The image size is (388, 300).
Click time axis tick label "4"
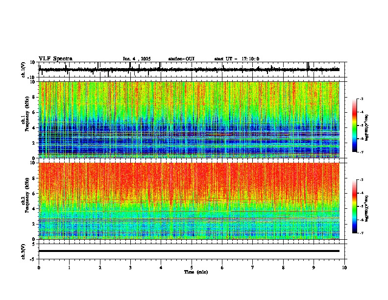161,268
